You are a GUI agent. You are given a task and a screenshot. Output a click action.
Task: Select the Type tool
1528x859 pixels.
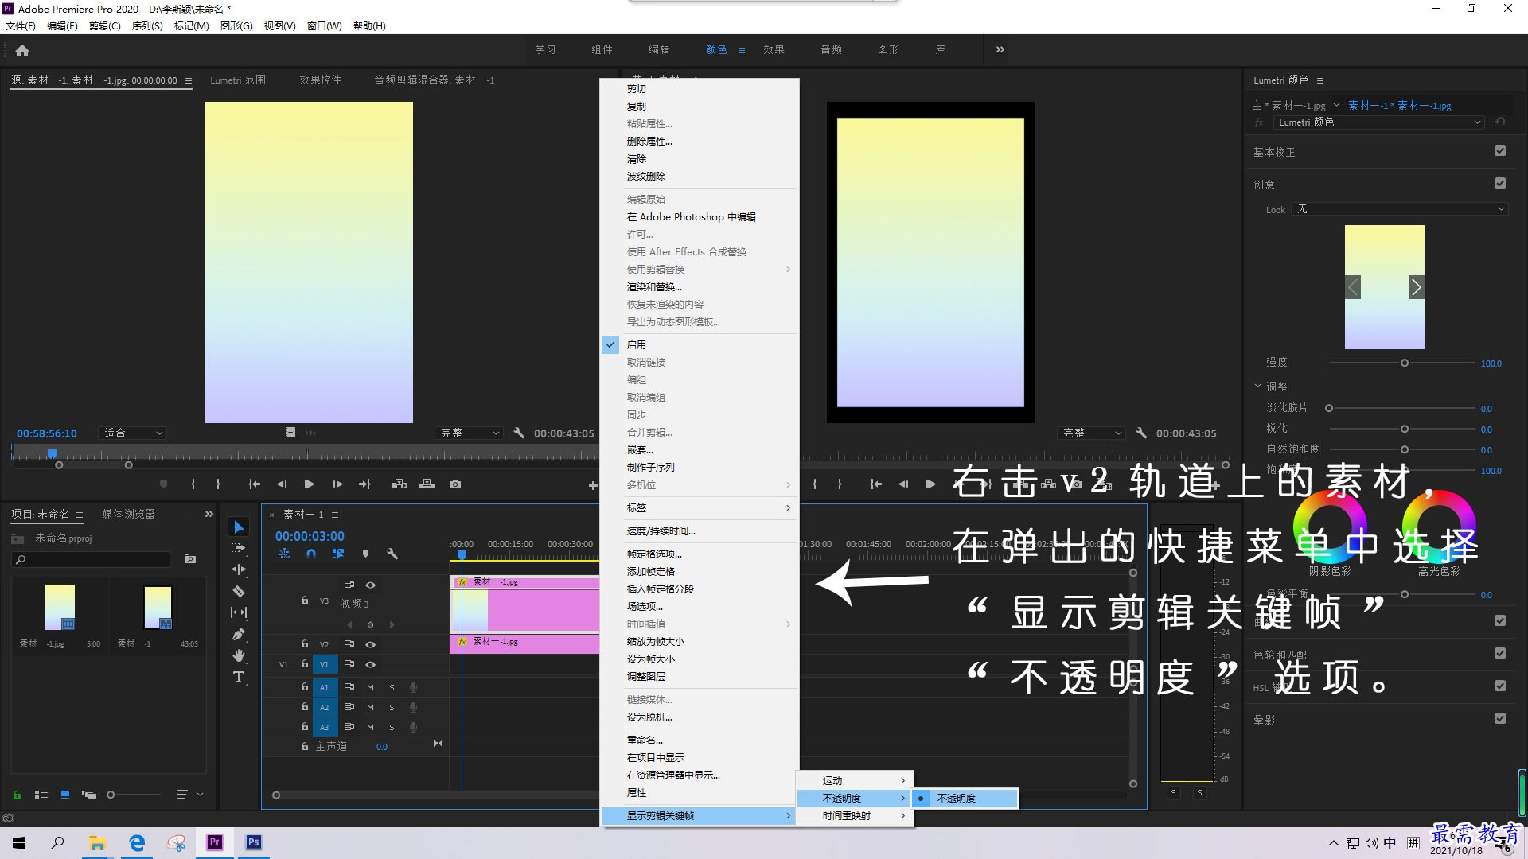click(239, 677)
